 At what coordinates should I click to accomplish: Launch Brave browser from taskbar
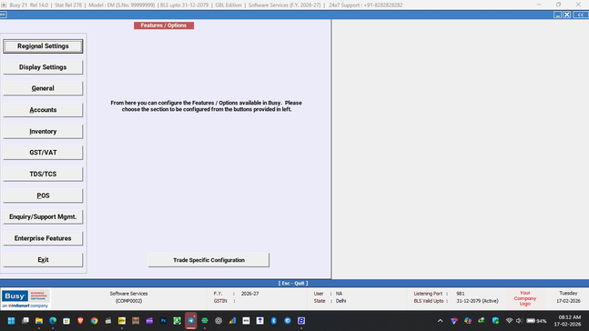[80, 320]
